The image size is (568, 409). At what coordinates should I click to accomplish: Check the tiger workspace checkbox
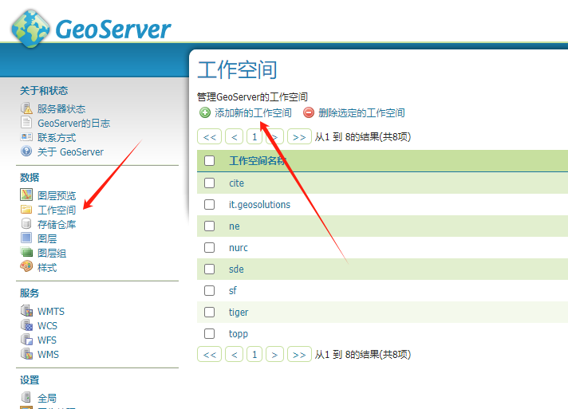pos(209,312)
